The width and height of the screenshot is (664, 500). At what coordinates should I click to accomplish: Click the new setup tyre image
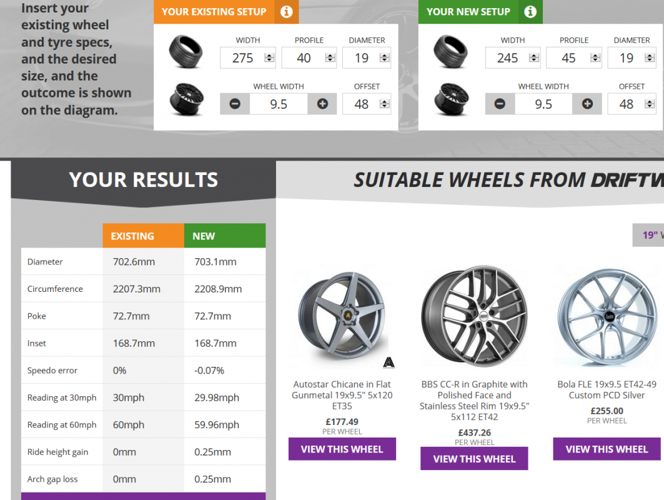450,52
